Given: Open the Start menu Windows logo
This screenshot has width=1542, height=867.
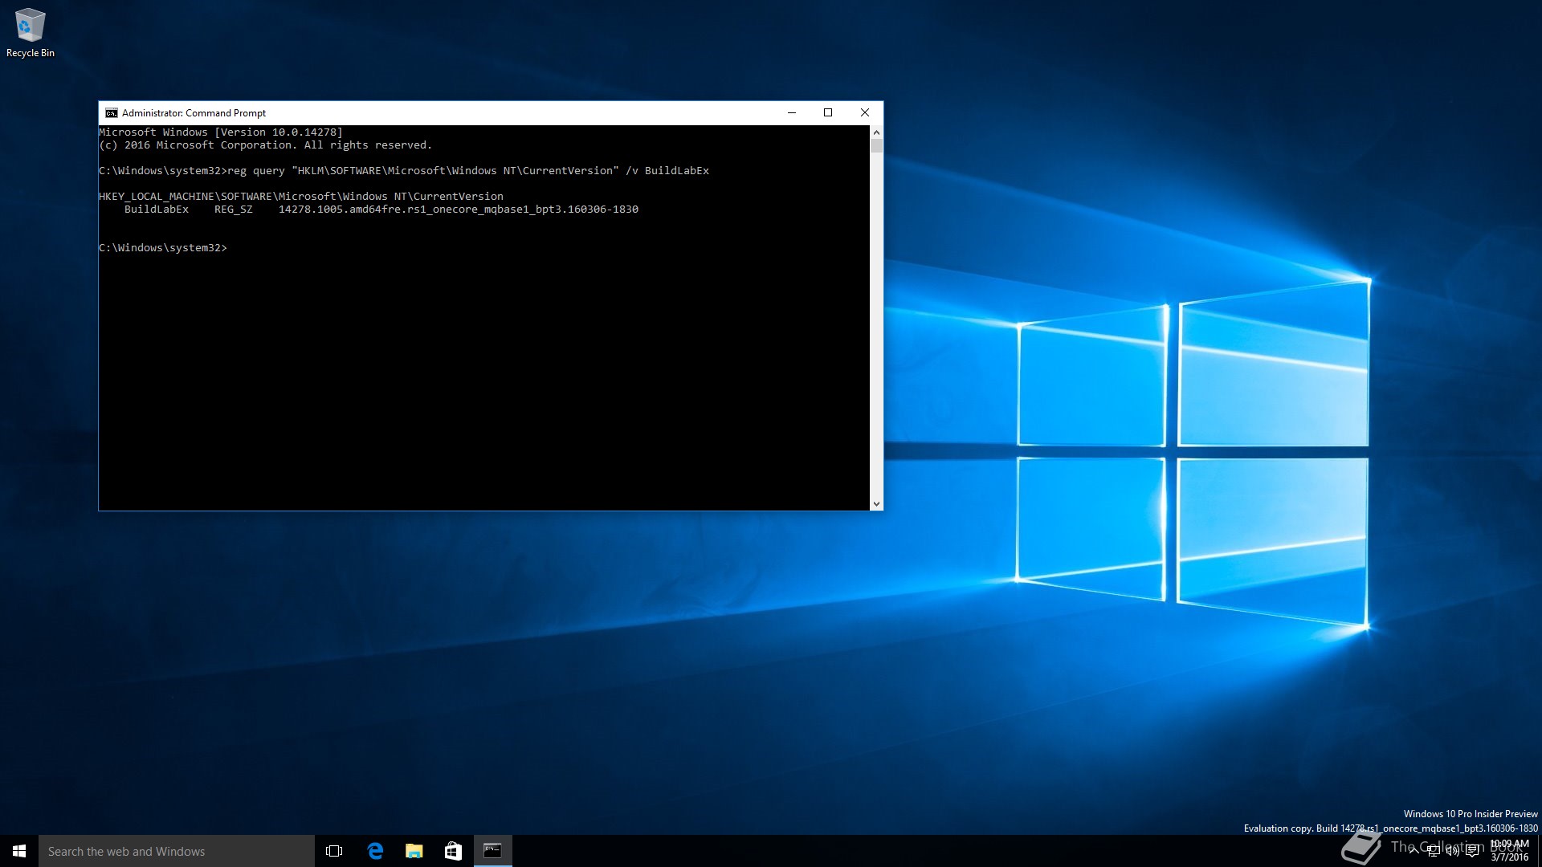Looking at the screenshot, I should 19,851.
